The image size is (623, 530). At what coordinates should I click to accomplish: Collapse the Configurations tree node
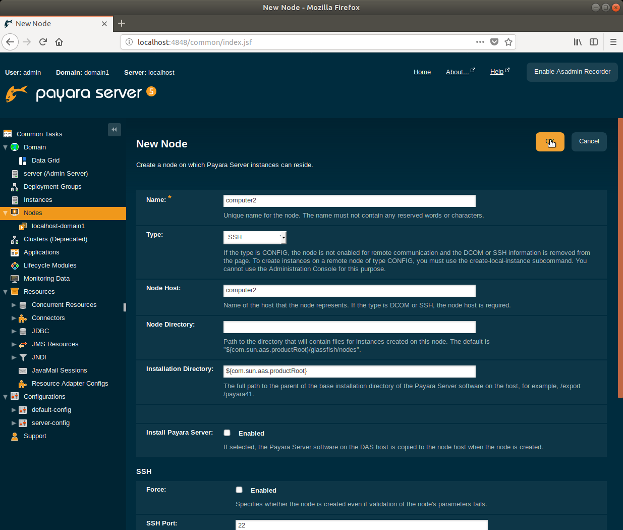[x=6, y=397]
